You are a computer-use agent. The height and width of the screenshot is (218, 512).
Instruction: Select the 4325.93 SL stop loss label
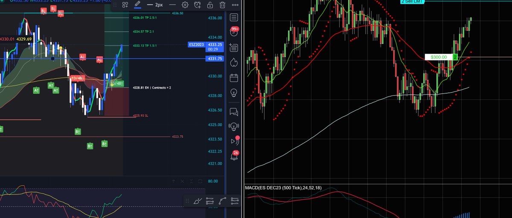(140, 115)
